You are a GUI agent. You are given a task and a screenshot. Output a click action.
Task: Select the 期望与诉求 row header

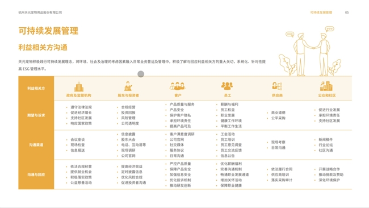[x=36, y=115]
